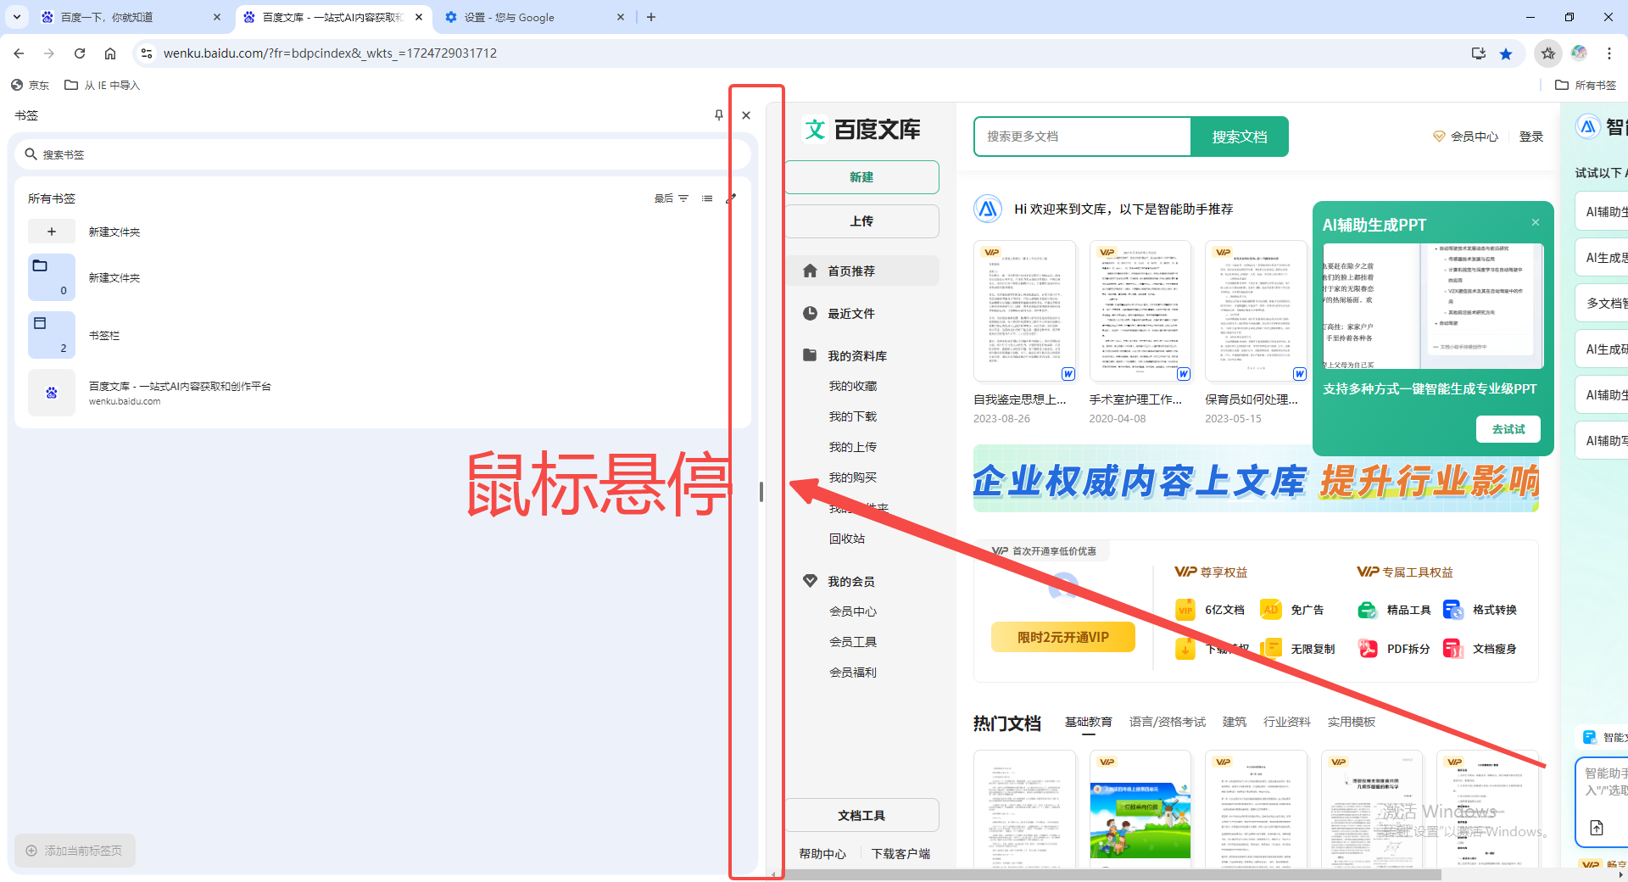Click the 搜索书签 search field
Screen dimensions: 1628x882
click(x=383, y=154)
